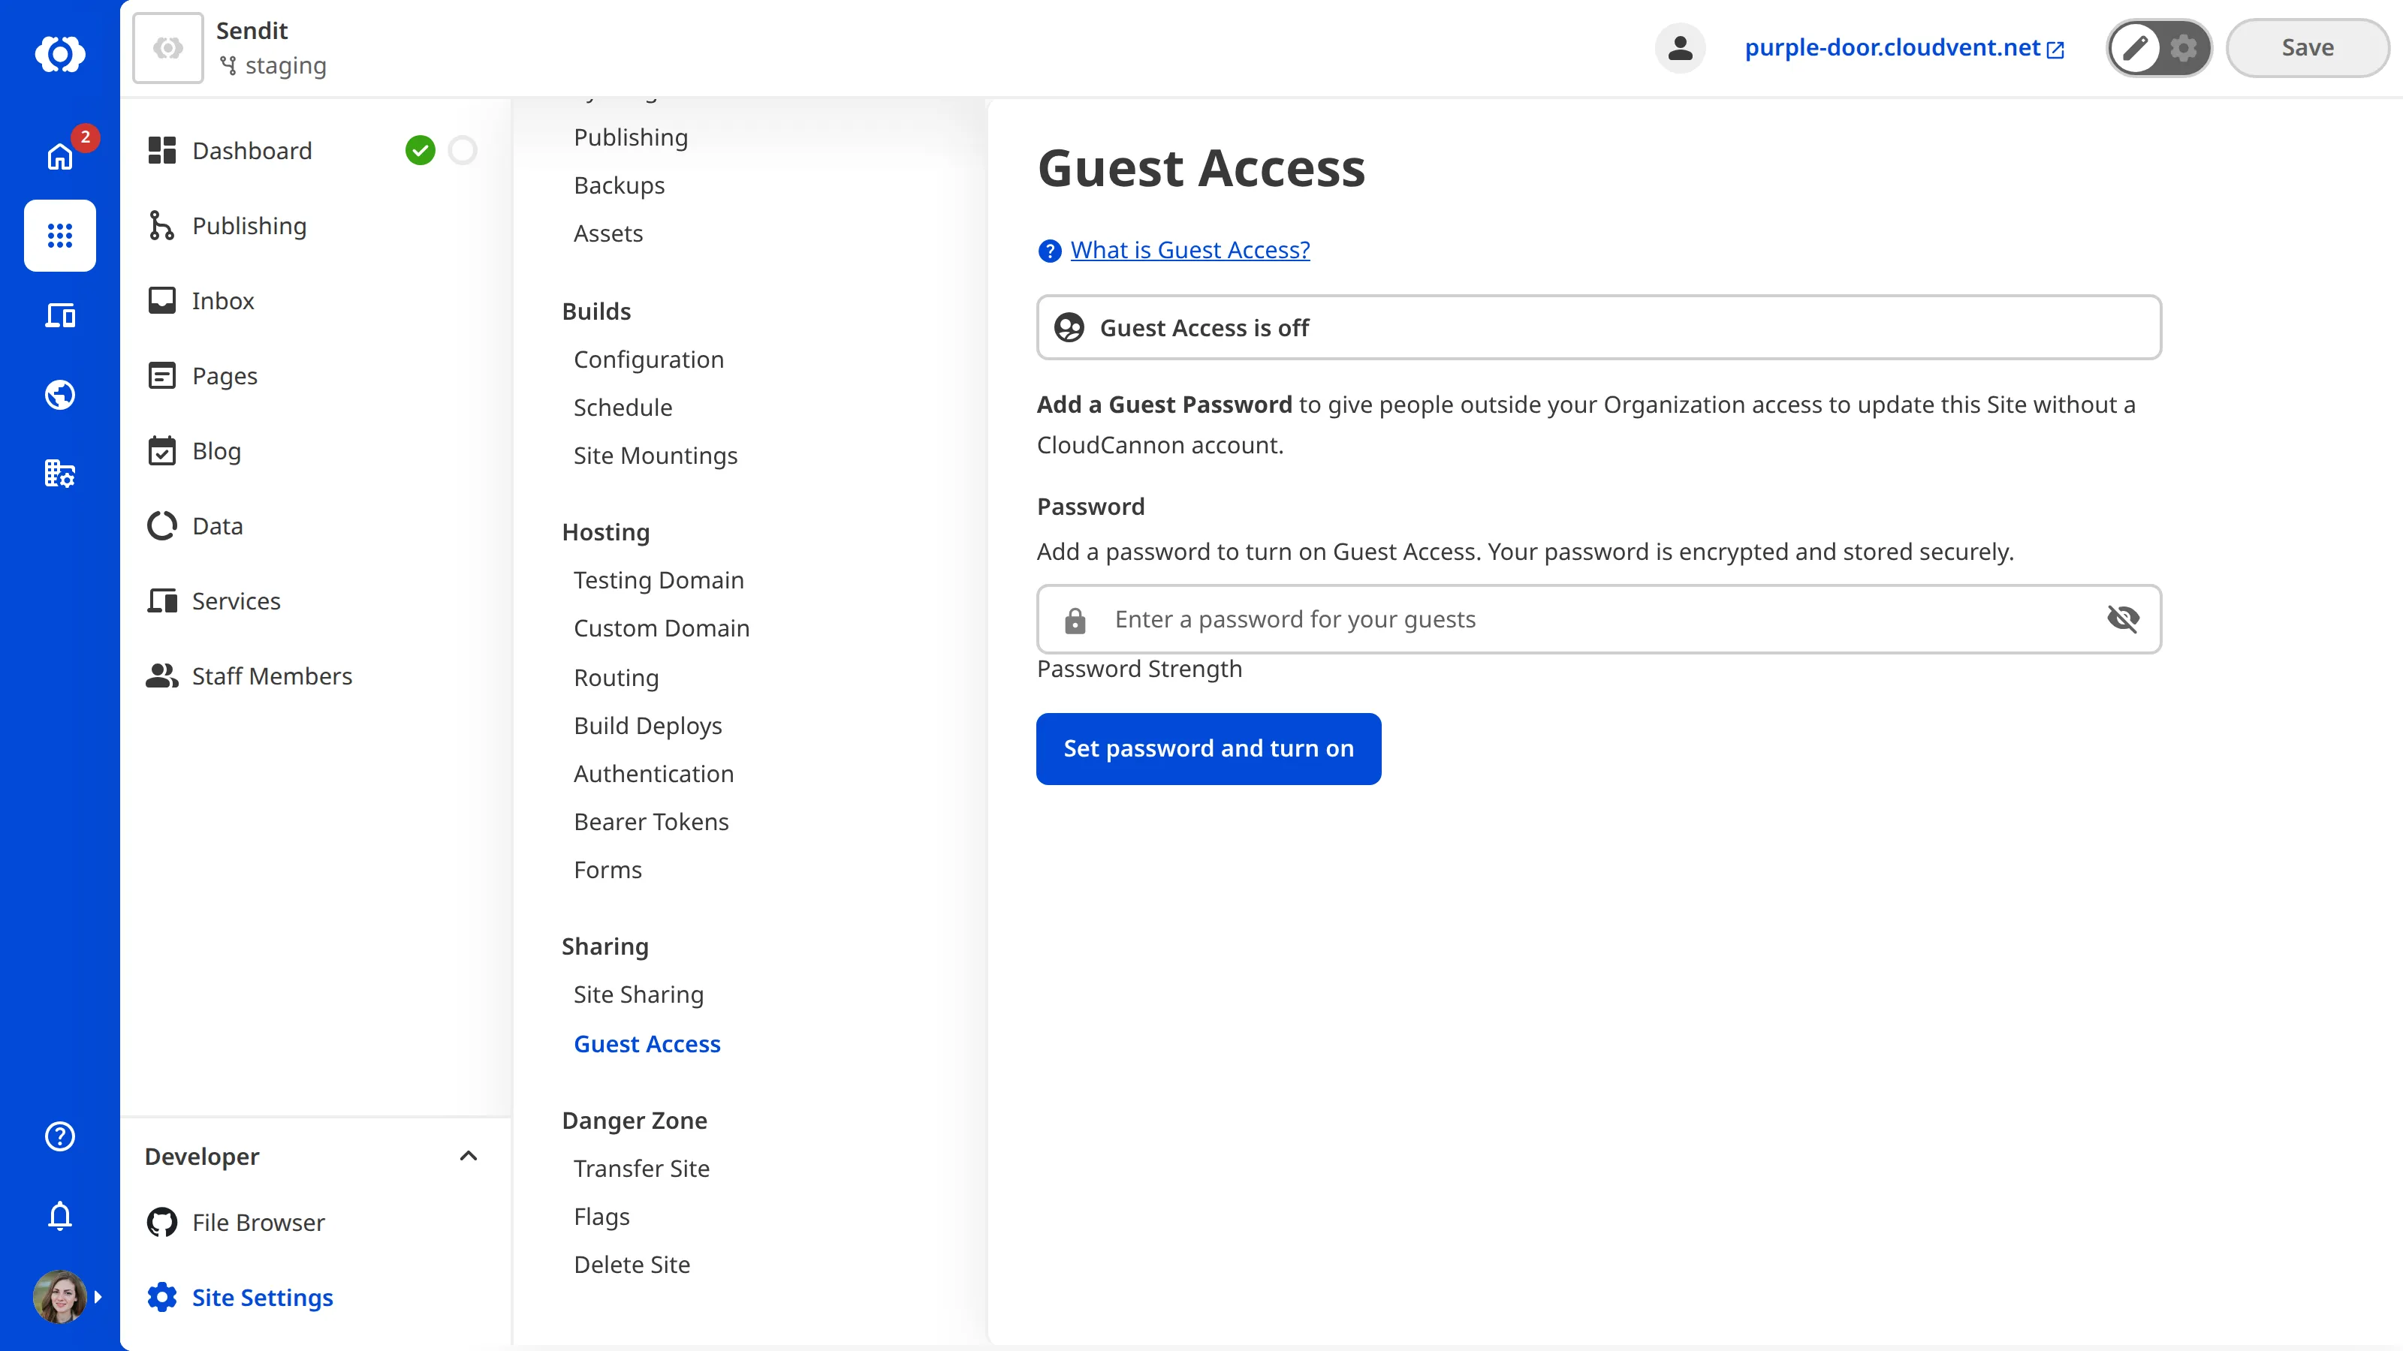Select the apps grid icon

[60, 236]
